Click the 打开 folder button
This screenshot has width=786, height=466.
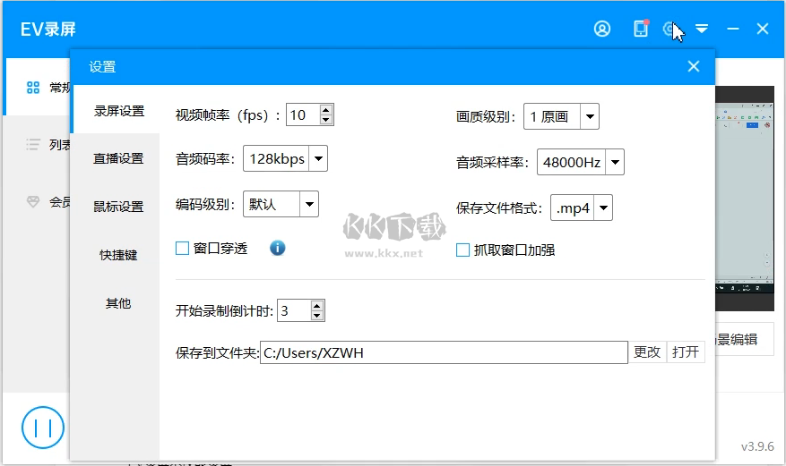pos(686,352)
